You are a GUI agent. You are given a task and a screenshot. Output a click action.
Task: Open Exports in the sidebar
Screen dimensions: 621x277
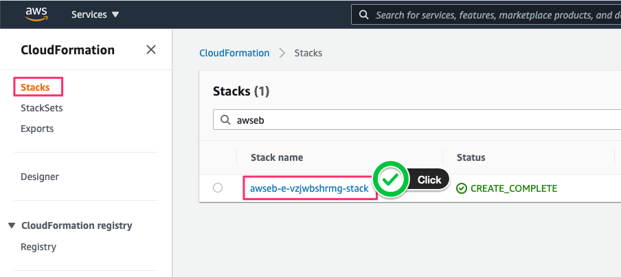[37, 129]
